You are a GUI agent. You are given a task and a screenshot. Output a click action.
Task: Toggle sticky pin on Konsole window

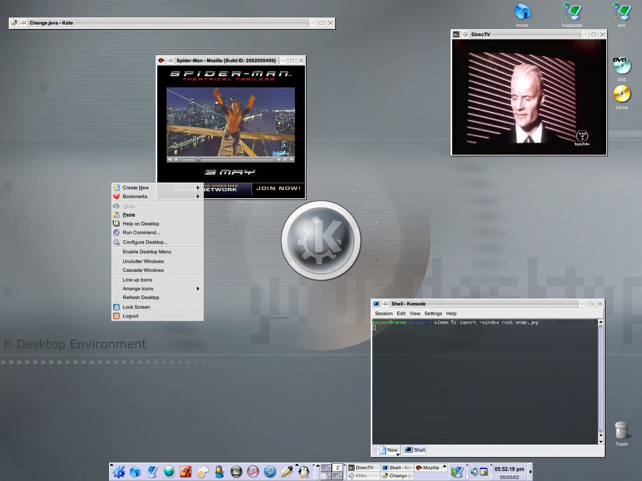click(x=385, y=304)
